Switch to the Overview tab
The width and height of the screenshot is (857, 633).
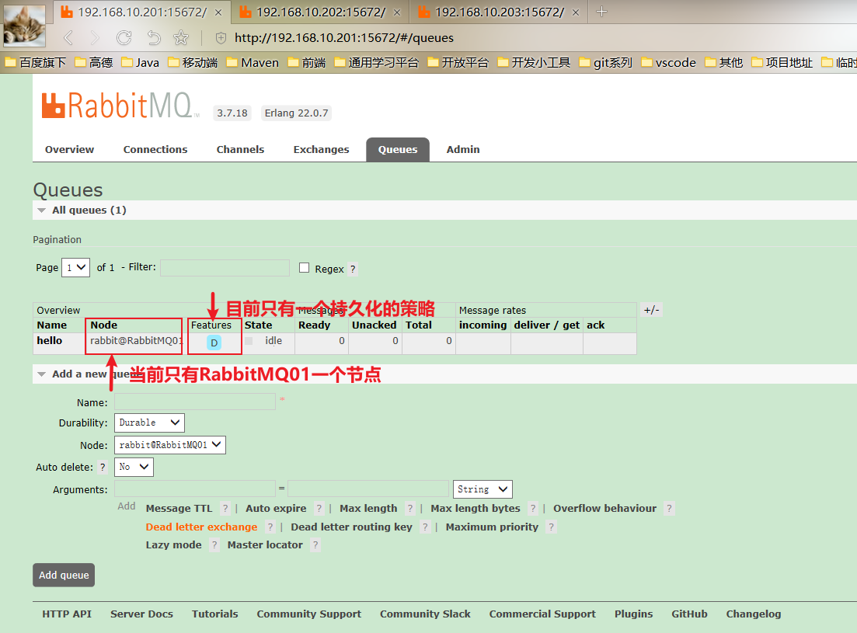click(69, 150)
